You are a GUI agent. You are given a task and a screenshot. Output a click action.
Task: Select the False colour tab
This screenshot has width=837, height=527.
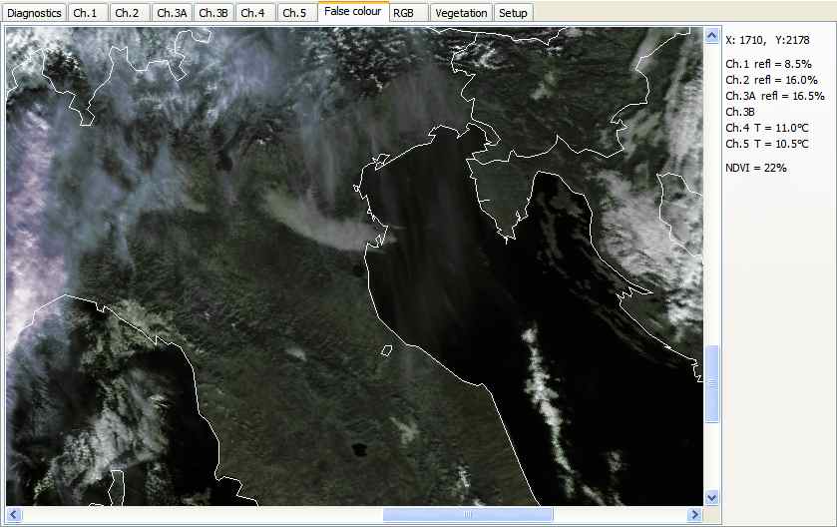(x=353, y=11)
